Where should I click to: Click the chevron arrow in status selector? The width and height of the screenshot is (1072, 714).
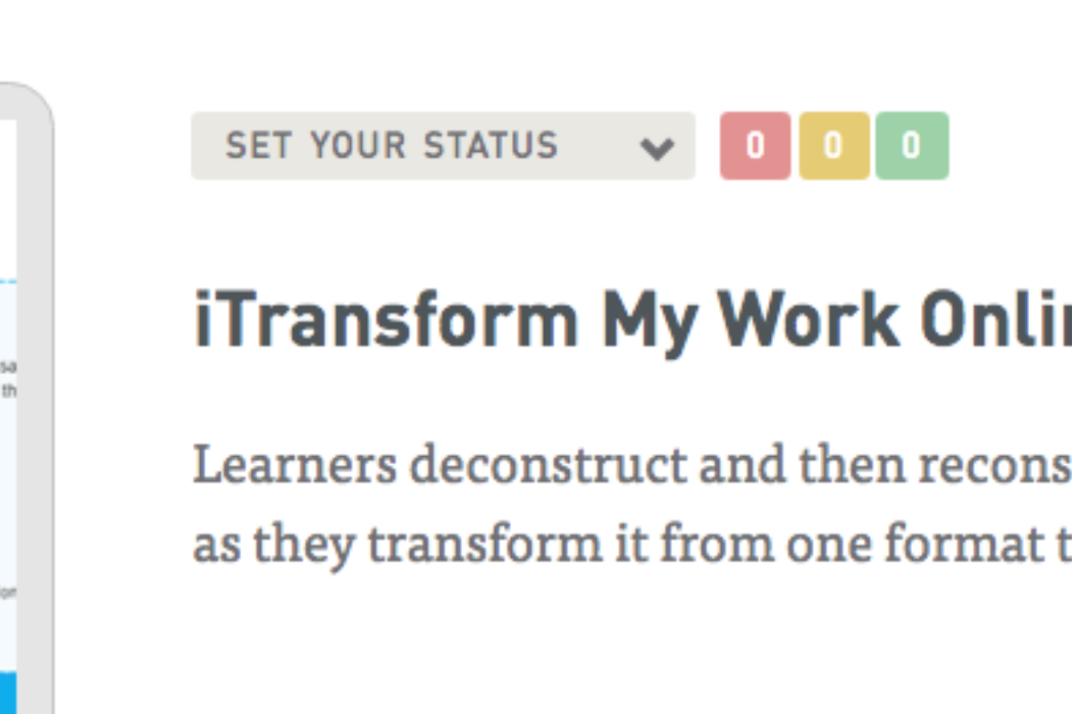point(657,147)
